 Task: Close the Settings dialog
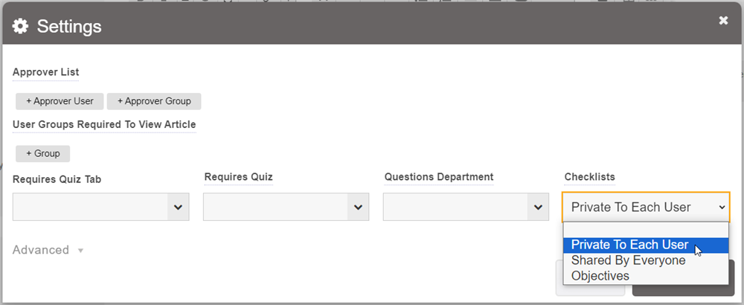[x=723, y=21]
